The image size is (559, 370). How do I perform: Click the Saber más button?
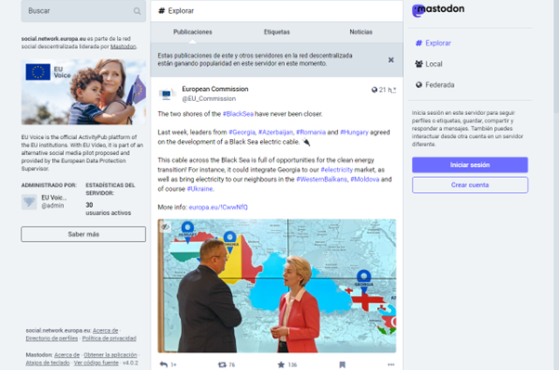point(84,235)
